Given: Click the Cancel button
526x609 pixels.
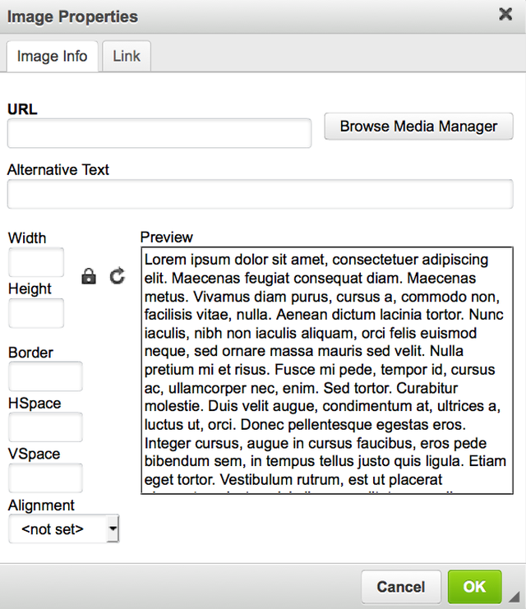Looking at the screenshot, I should tap(400, 587).
